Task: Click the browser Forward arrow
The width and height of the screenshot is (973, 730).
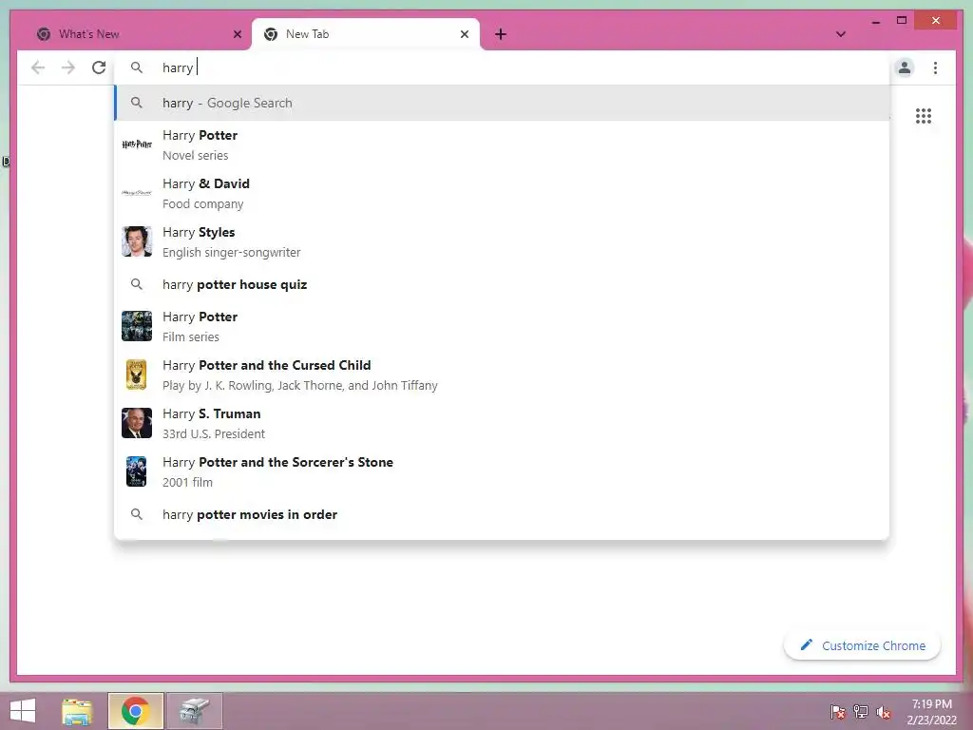Action: (68, 67)
